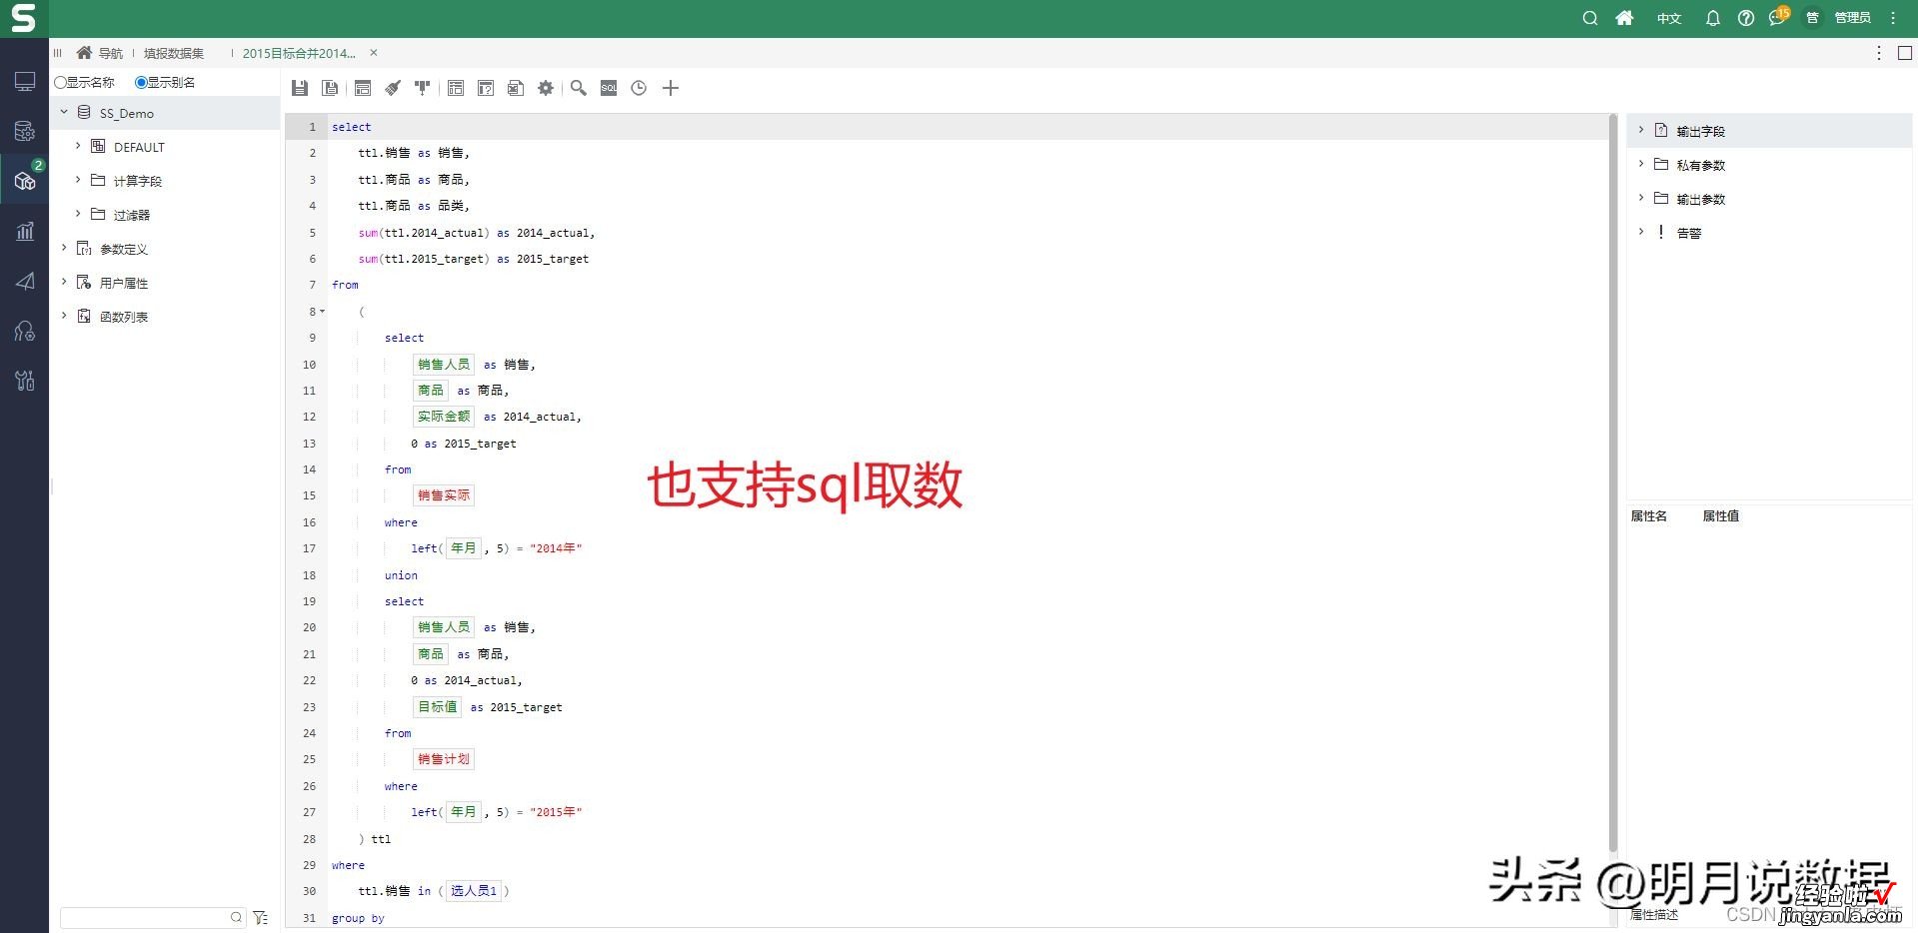
Task: Open the top bar vertical dots menu
Action: [1893, 18]
